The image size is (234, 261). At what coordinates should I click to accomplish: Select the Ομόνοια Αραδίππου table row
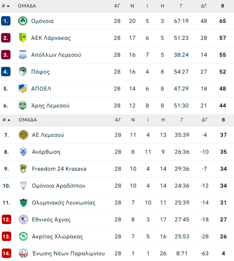(x=117, y=186)
